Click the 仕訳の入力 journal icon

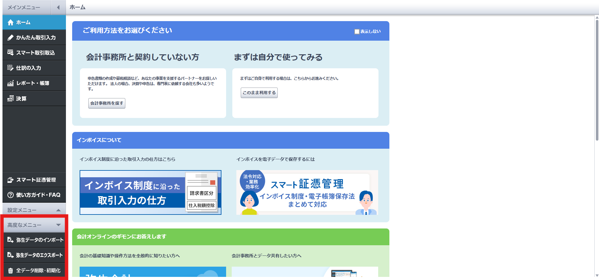[11, 68]
